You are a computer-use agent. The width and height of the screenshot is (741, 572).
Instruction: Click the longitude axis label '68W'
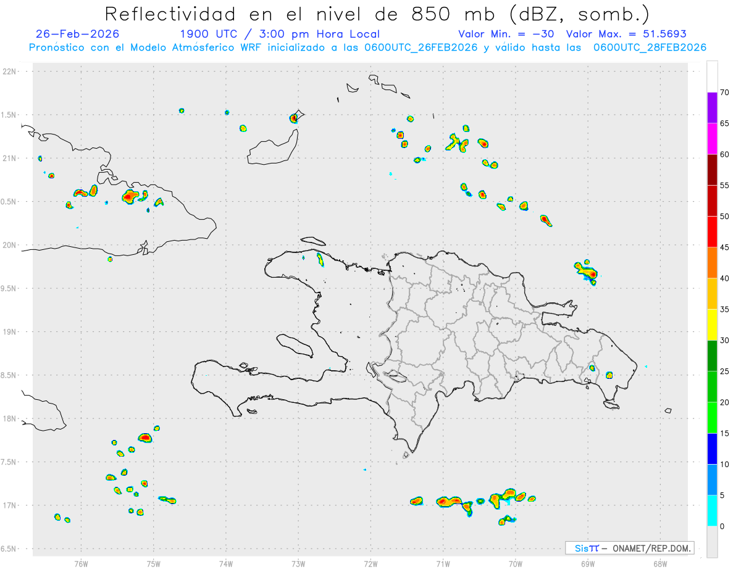point(660,563)
